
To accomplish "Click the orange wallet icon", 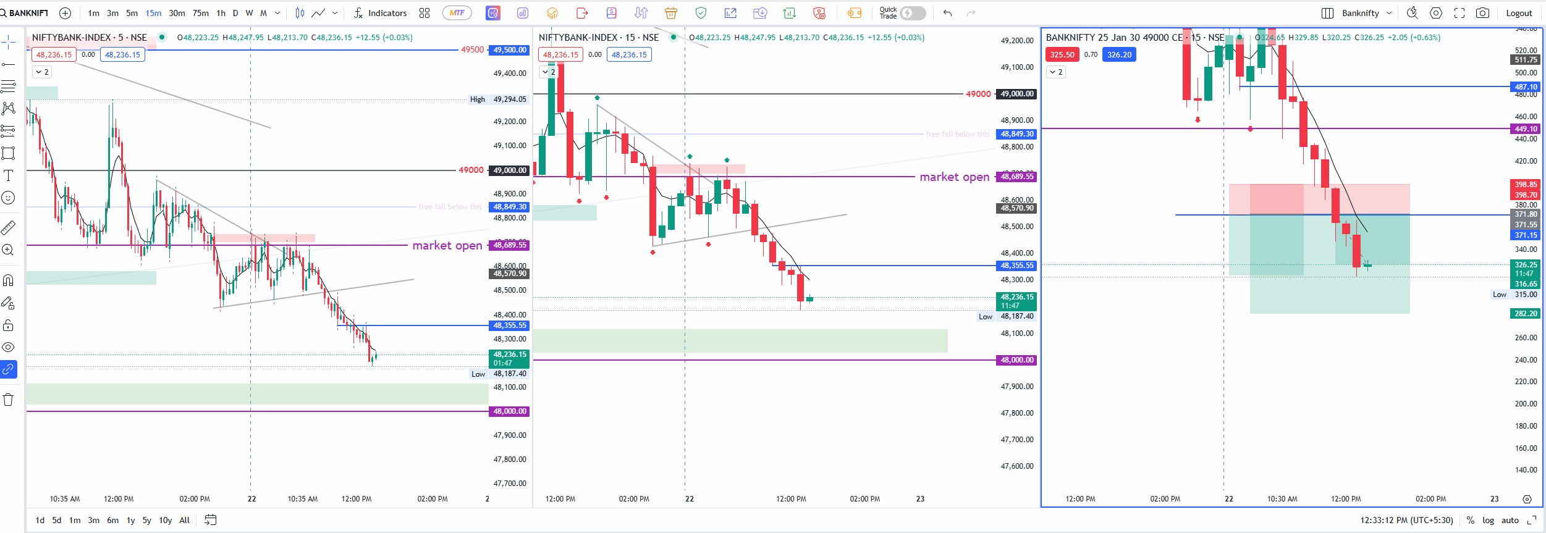I will [x=855, y=13].
